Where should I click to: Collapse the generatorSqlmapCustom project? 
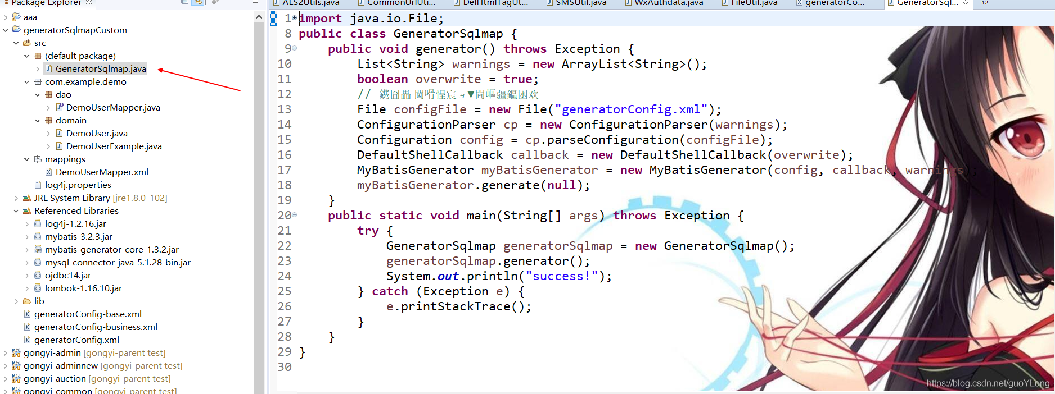point(6,30)
